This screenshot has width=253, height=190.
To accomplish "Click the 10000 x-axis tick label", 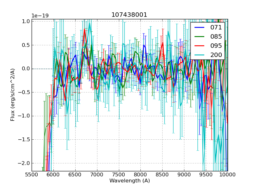I will (x=227, y=174).
